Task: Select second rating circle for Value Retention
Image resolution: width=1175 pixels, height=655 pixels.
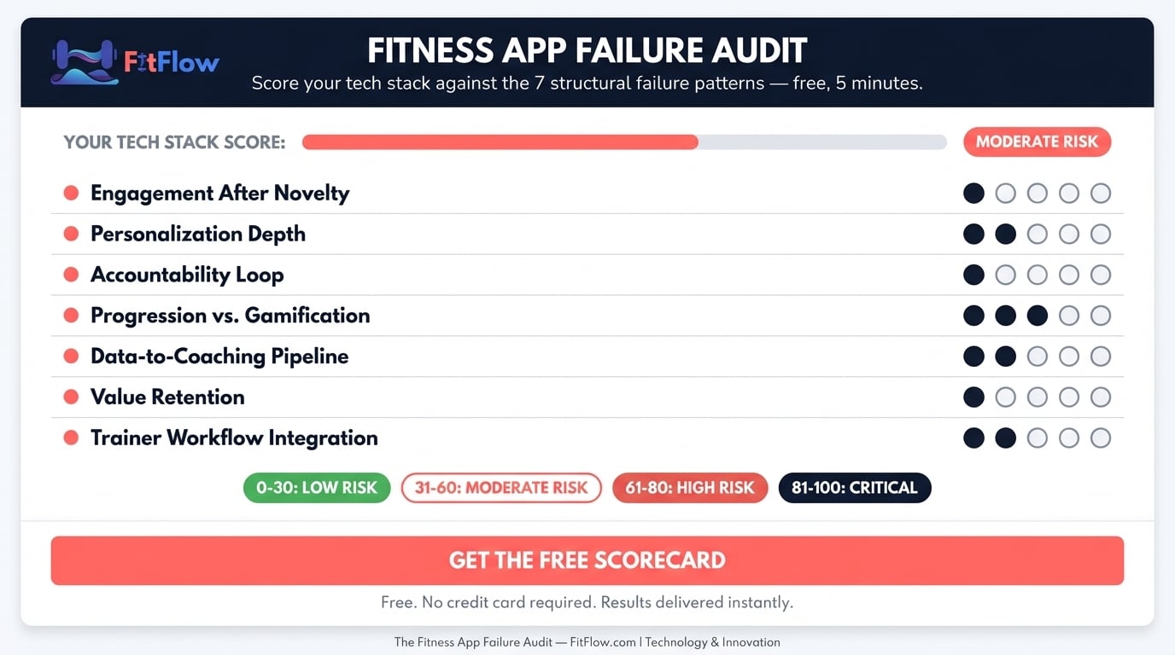Action: pyautogui.click(x=1005, y=397)
